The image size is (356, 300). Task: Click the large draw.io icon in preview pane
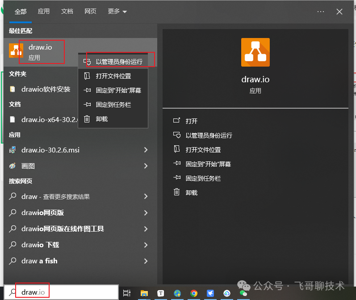click(x=255, y=52)
